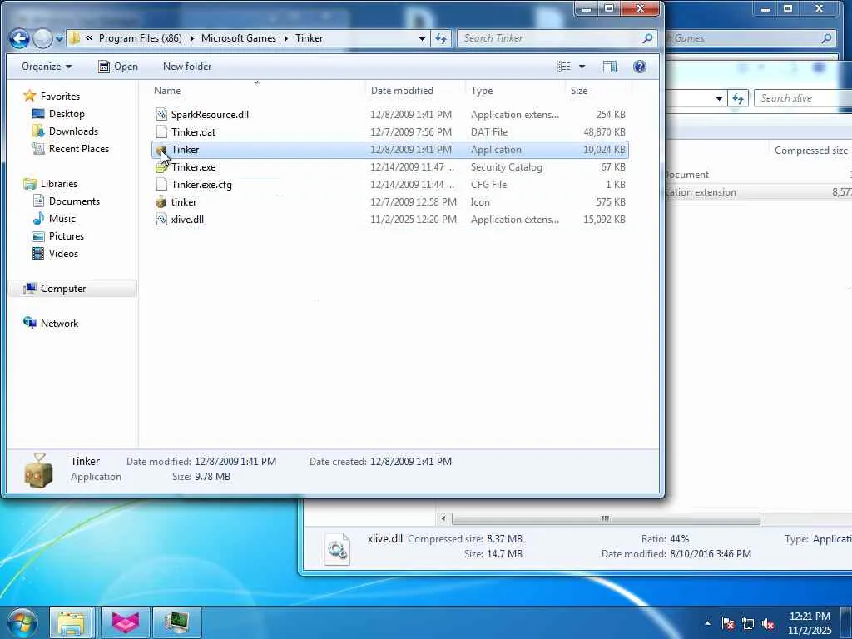Expand the arrow after Microsoft Games
Screen dimensions: 852x639
tap(286, 38)
